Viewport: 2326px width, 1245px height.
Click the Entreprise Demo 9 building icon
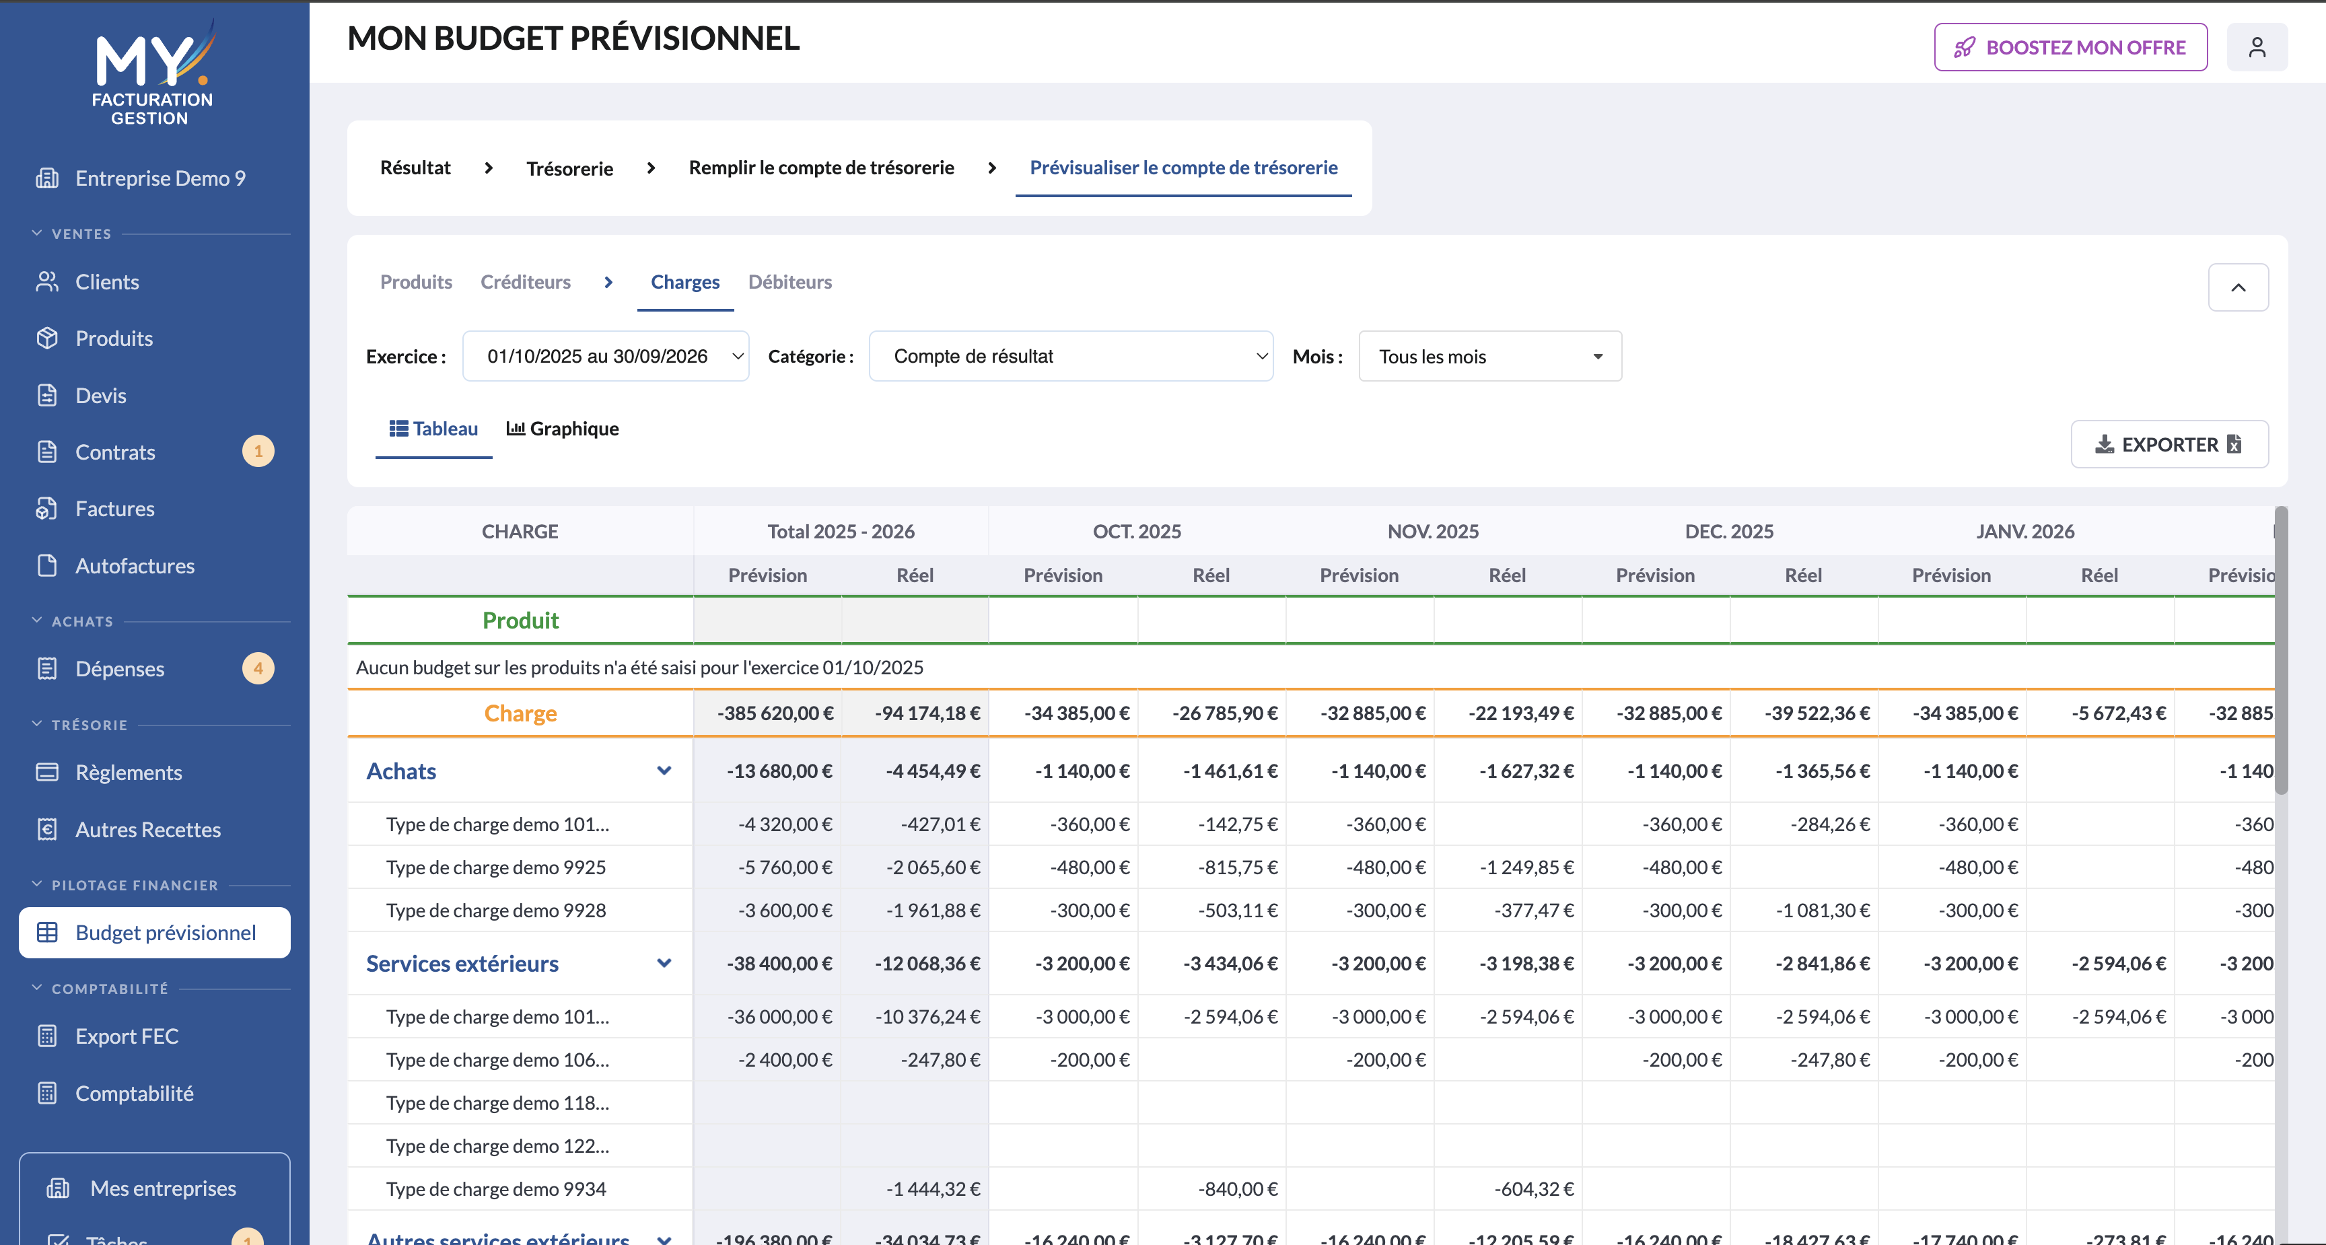(47, 178)
